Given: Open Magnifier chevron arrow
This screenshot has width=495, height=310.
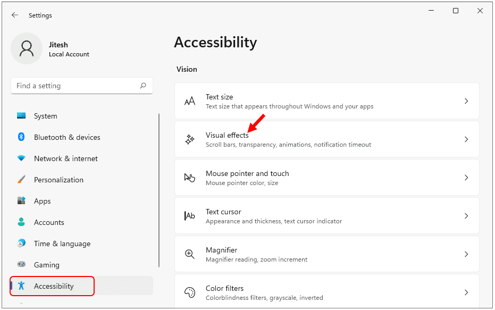Looking at the screenshot, I should coord(466,254).
